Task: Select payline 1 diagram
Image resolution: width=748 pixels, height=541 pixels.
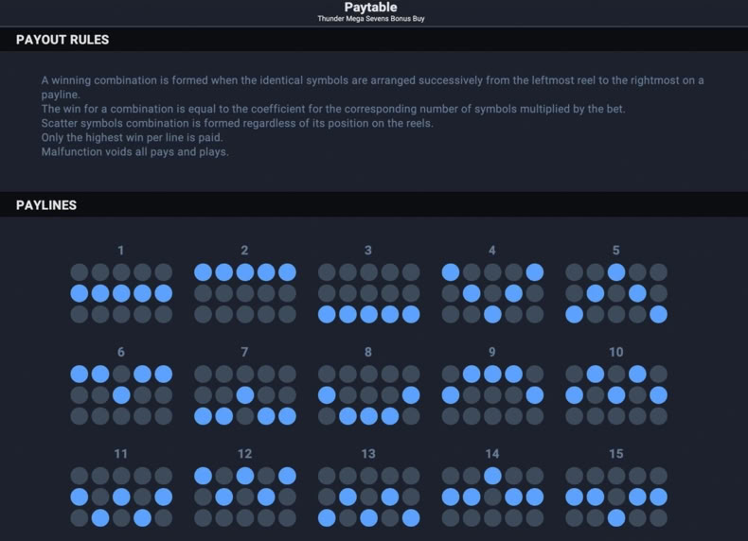Action: coord(121,293)
